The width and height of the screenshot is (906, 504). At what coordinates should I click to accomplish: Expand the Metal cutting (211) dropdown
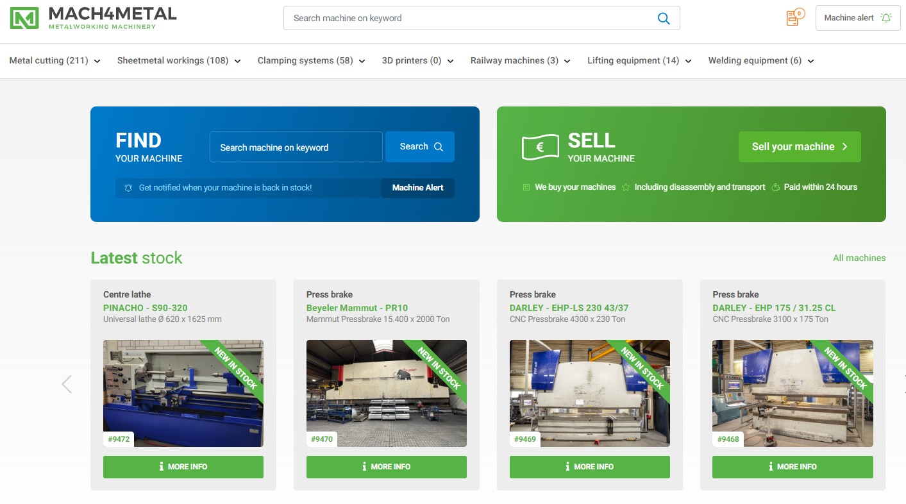point(55,61)
